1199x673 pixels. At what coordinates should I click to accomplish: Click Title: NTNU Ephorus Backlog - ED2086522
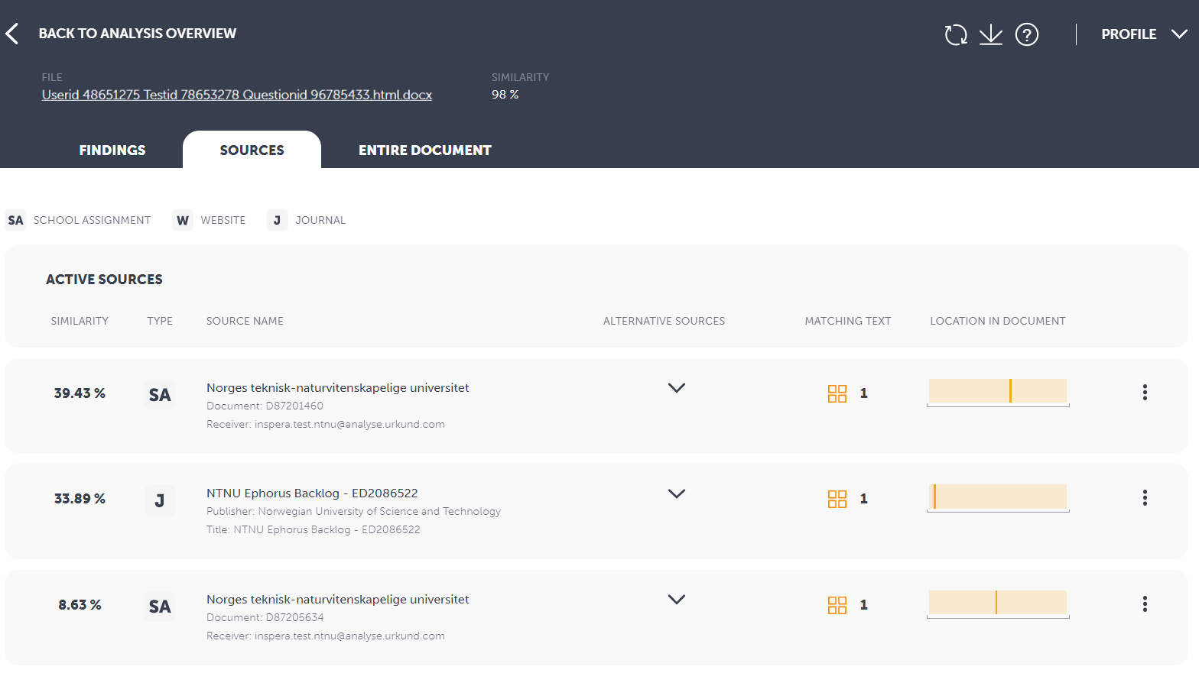313,530
